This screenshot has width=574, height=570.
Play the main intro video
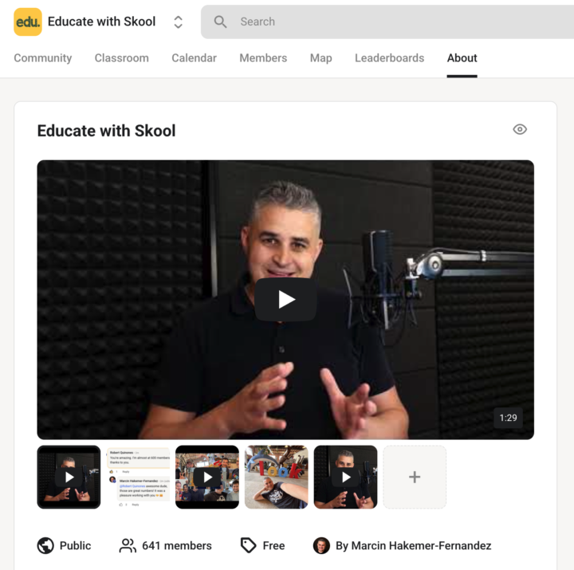pyautogui.click(x=285, y=300)
